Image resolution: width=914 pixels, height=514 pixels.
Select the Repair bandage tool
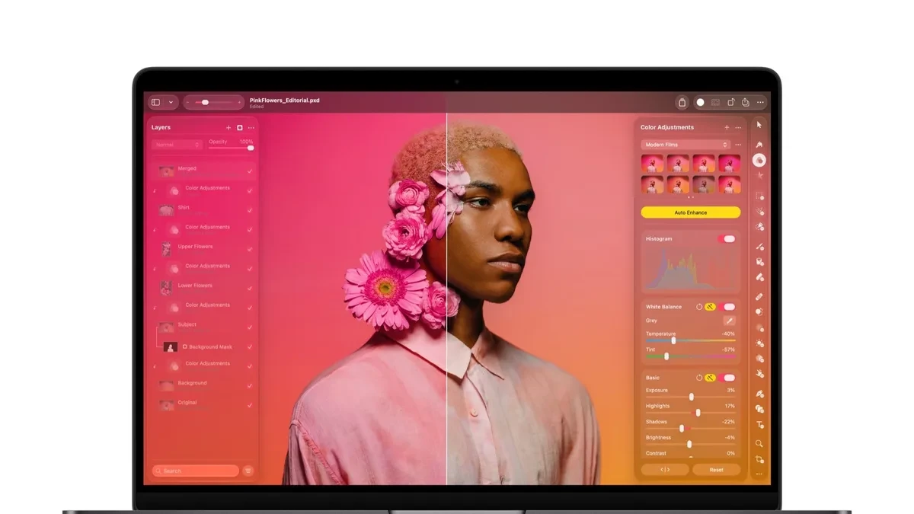pyautogui.click(x=759, y=296)
